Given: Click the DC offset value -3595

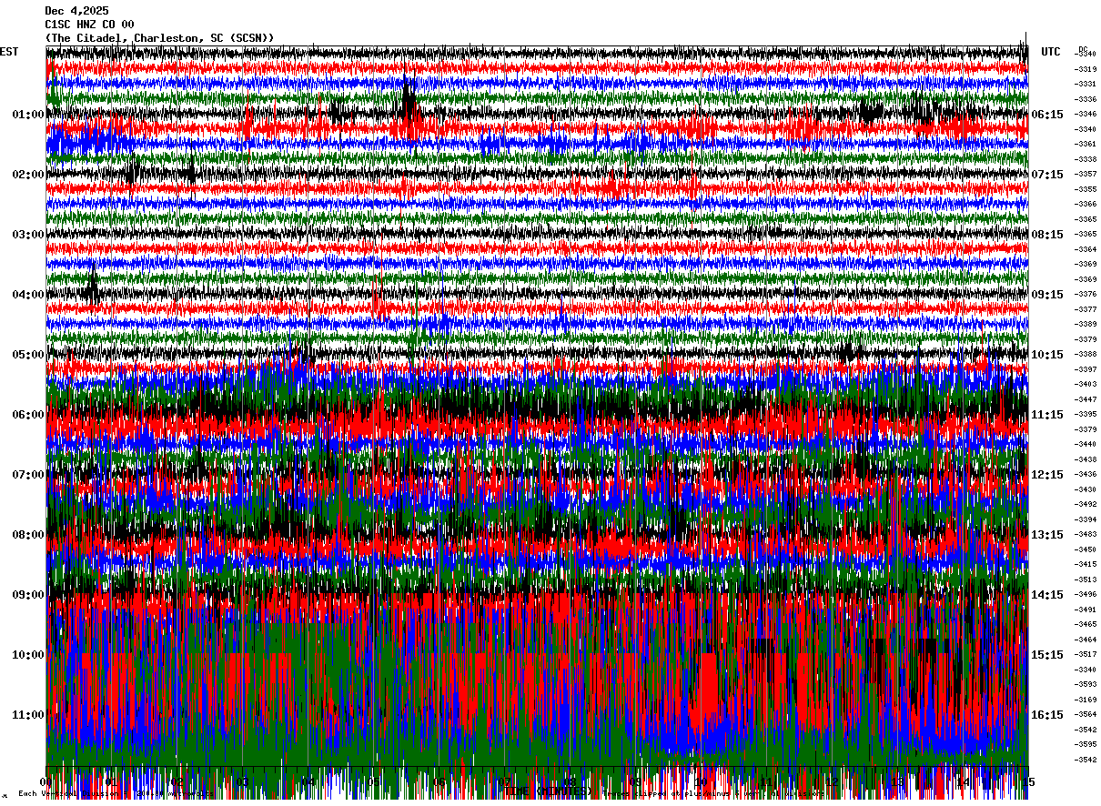Looking at the screenshot, I should tap(1086, 744).
